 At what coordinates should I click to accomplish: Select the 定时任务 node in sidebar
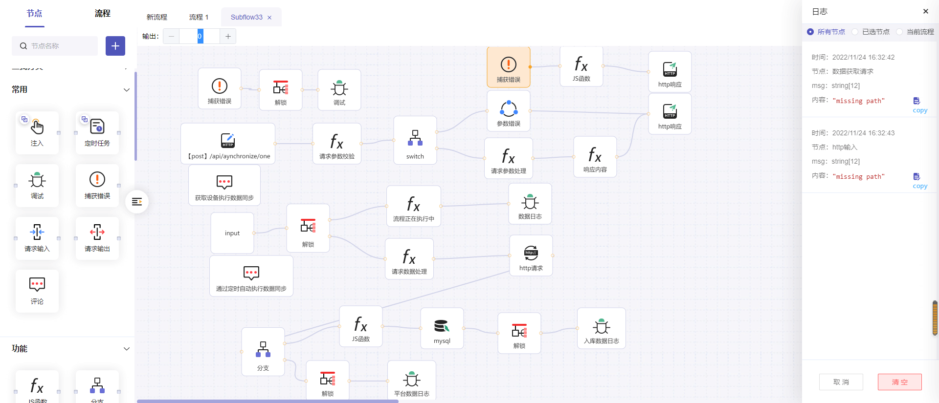tap(97, 132)
